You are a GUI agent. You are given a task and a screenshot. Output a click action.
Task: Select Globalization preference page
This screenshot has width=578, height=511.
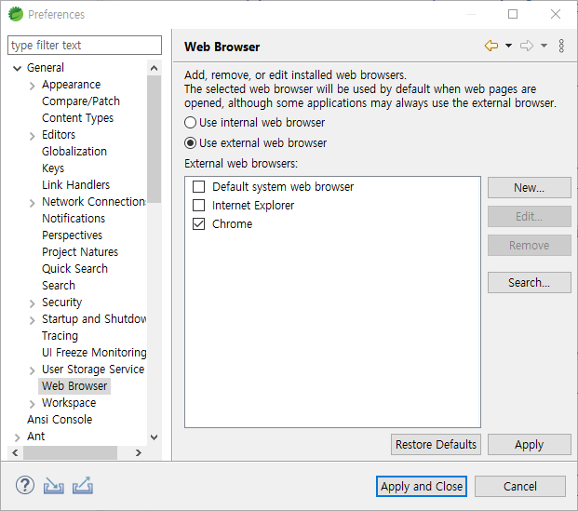pos(74,151)
